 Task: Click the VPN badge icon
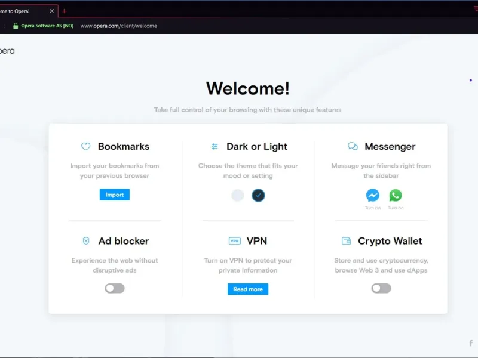coord(234,241)
